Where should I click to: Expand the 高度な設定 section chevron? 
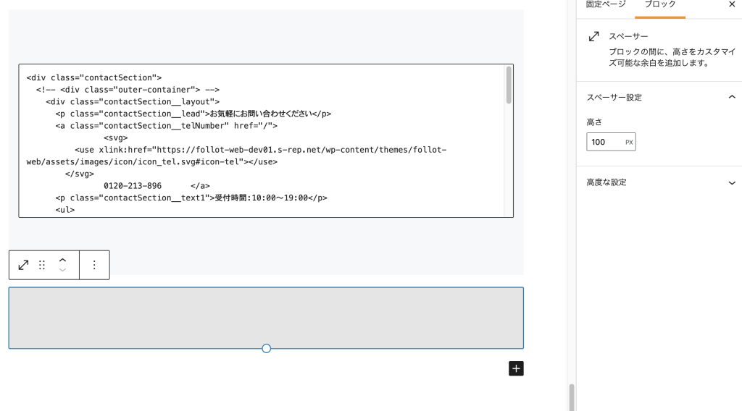[x=731, y=183]
